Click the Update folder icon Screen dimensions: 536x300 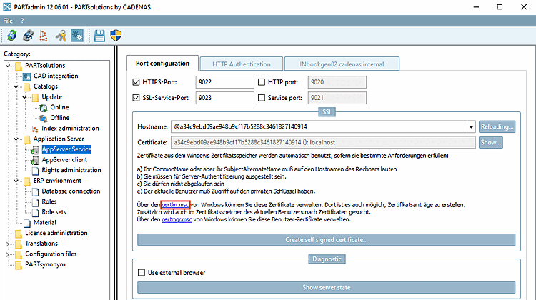click(35, 97)
